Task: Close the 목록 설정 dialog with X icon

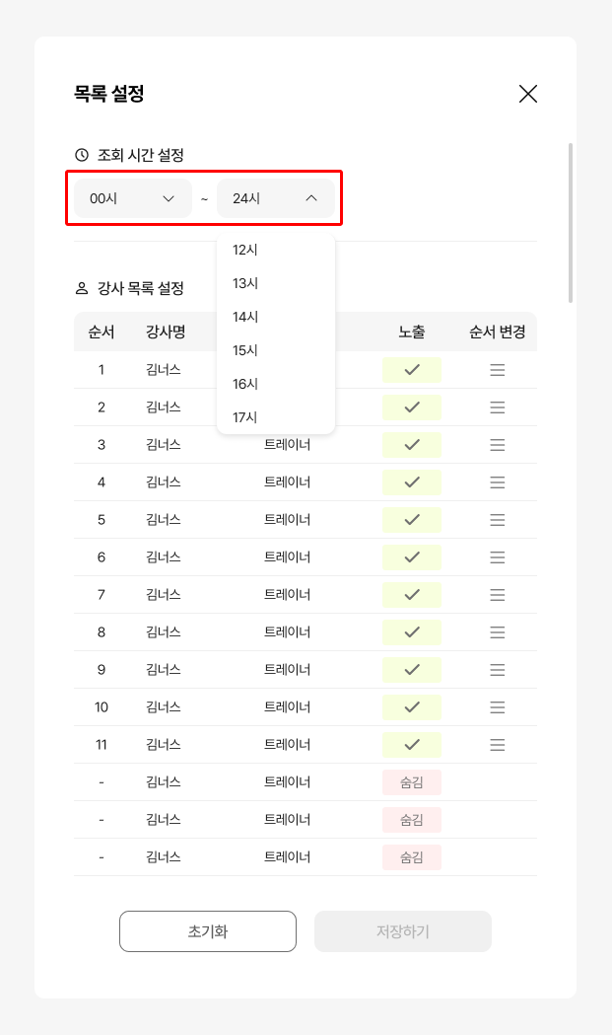Action: tap(527, 94)
